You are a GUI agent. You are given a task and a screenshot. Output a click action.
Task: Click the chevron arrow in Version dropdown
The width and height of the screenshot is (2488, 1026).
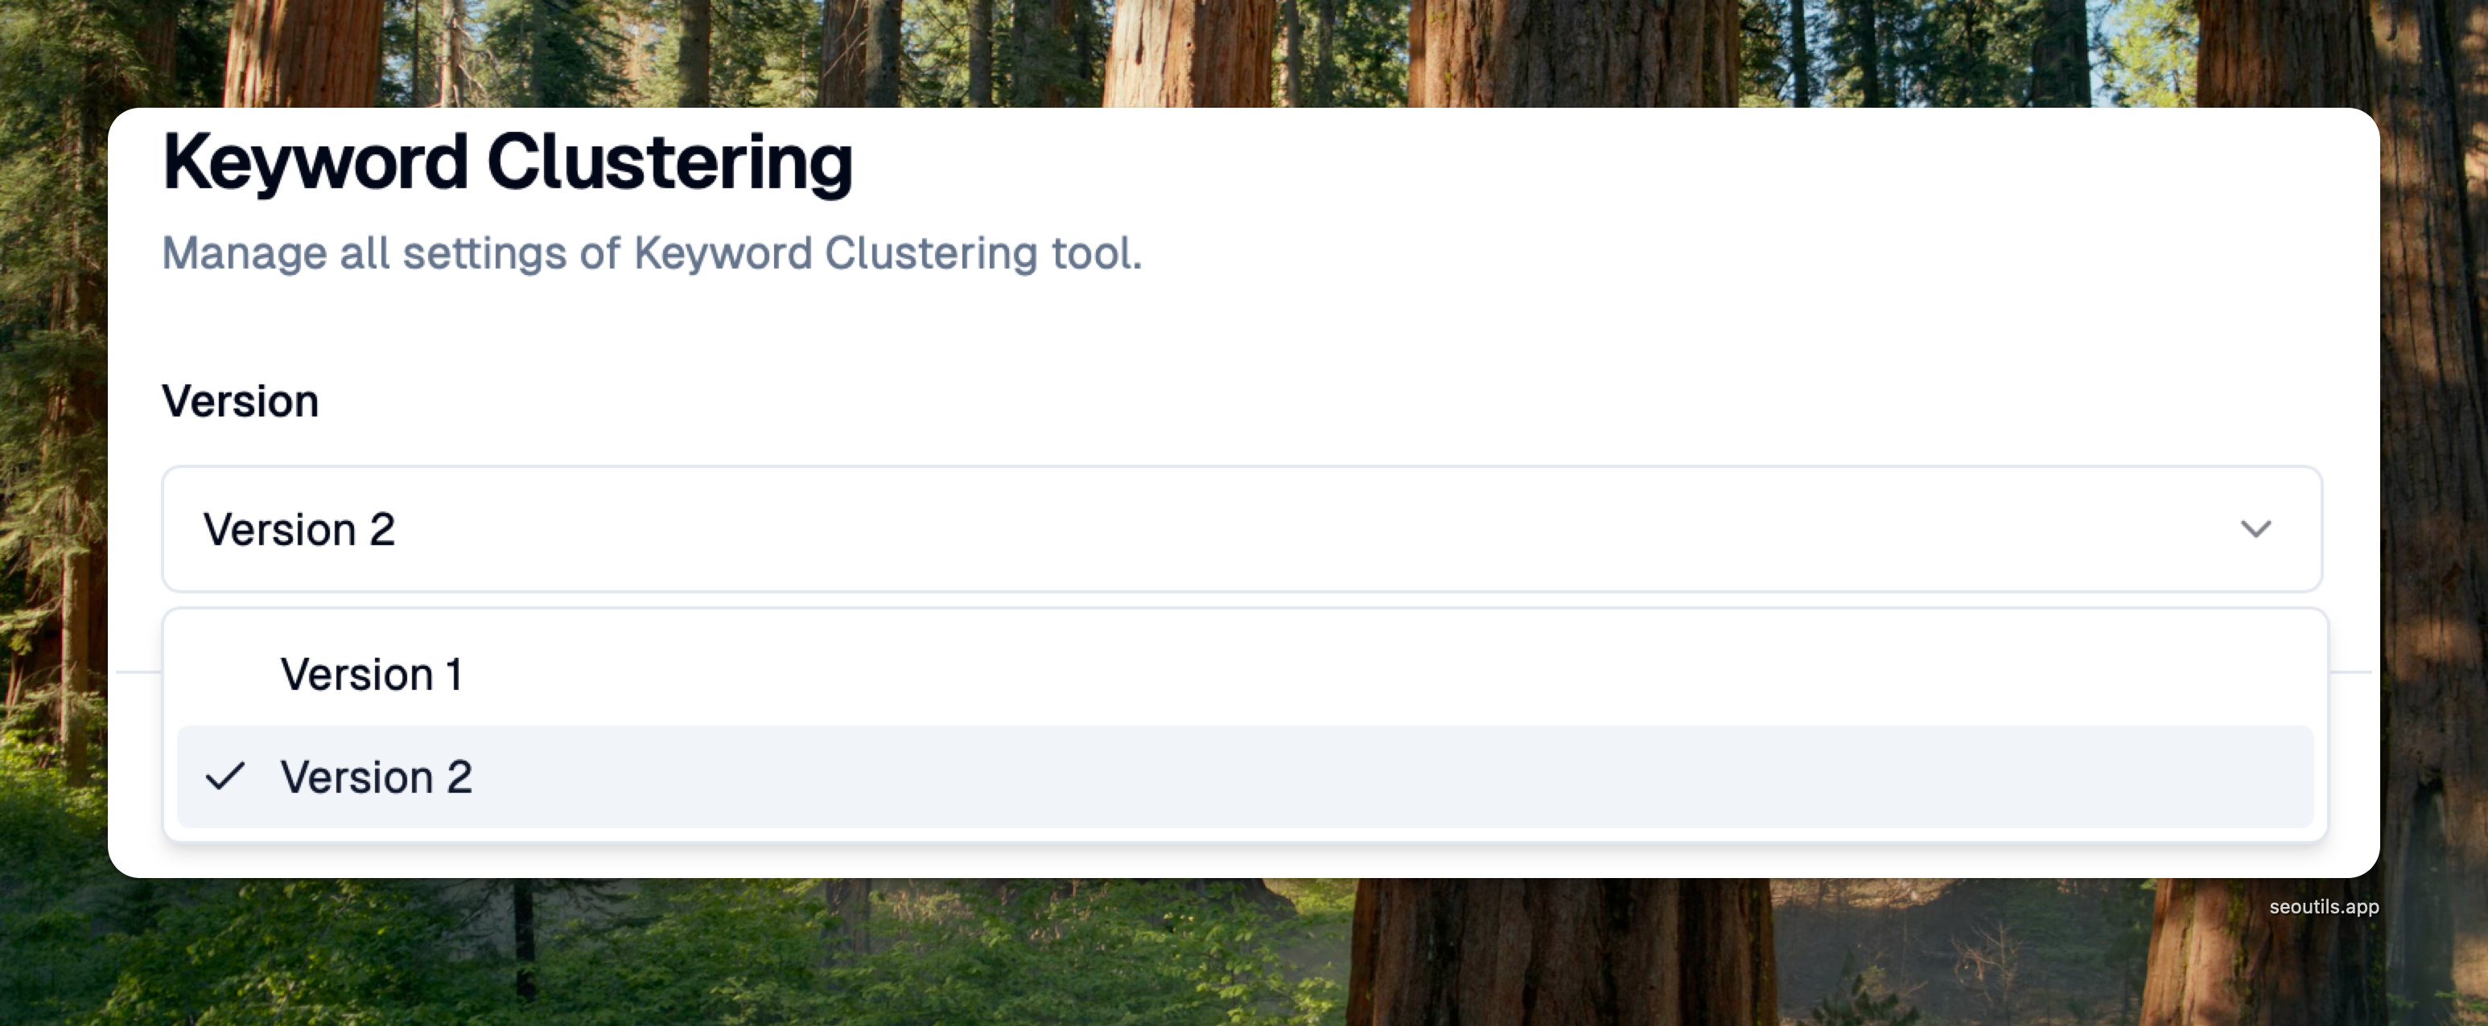point(2255,529)
